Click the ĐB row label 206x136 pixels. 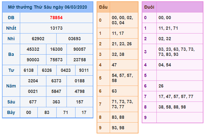click(11, 18)
